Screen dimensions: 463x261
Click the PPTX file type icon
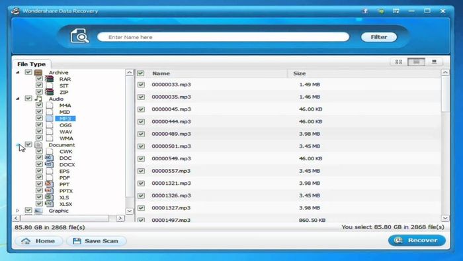pyautogui.click(x=50, y=190)
